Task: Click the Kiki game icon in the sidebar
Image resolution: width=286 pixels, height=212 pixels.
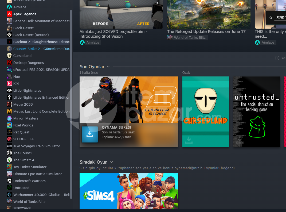Action: [9, 83]
